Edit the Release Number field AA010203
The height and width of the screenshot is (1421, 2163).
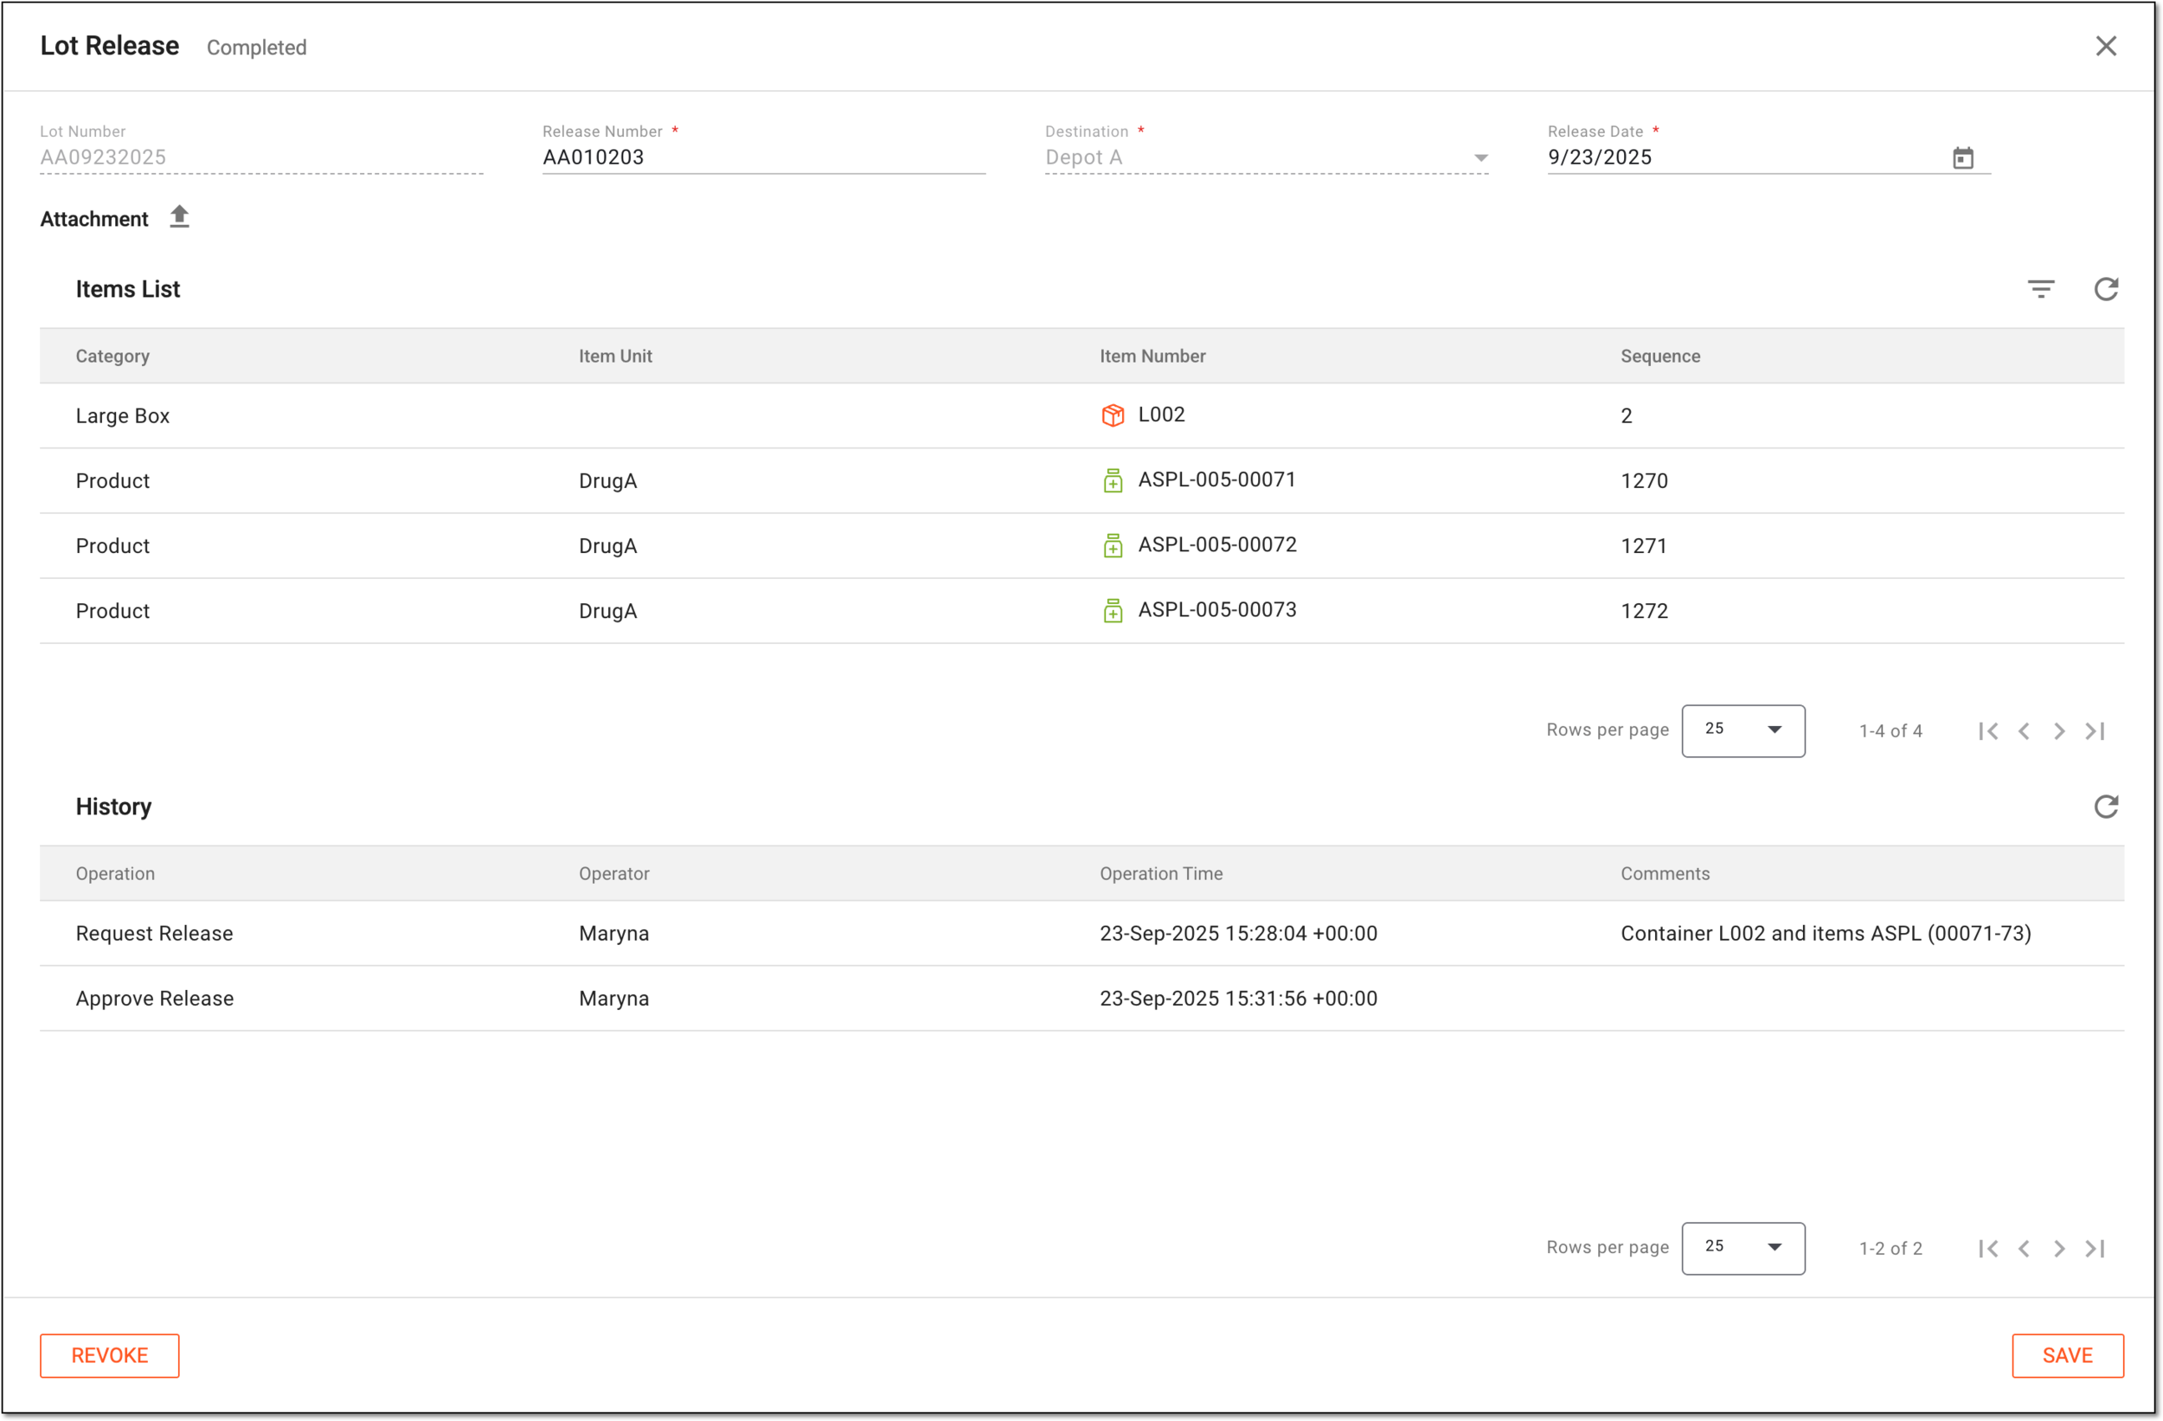coord(763,158)
